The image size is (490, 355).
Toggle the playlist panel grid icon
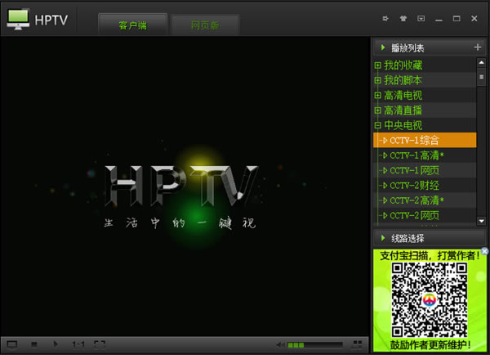357,344
